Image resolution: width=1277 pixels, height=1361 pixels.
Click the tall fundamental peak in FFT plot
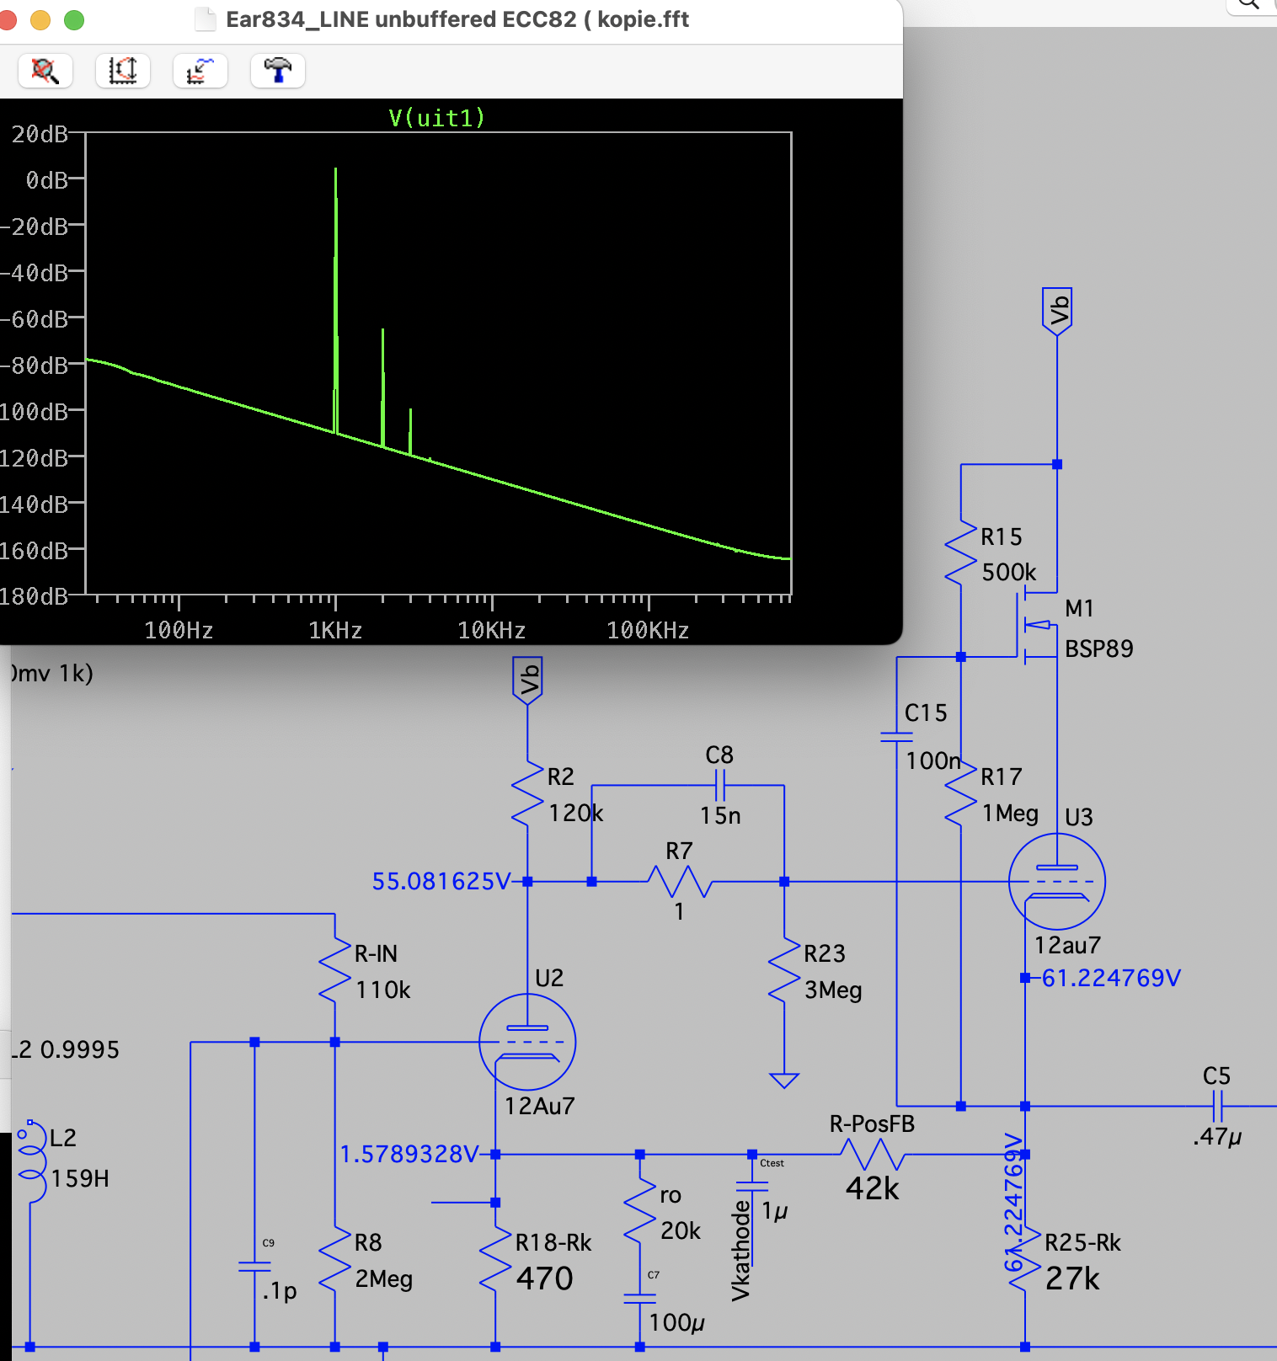(335, 299)
